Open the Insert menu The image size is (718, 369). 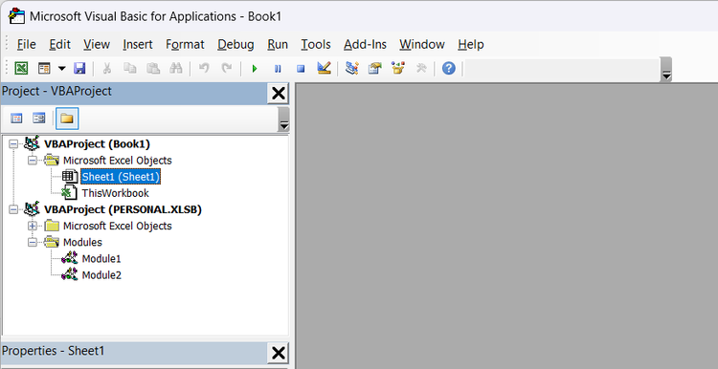pos(137,44)
